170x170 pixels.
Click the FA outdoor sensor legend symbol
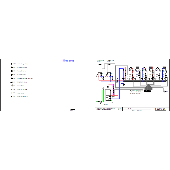pos(12,86)
